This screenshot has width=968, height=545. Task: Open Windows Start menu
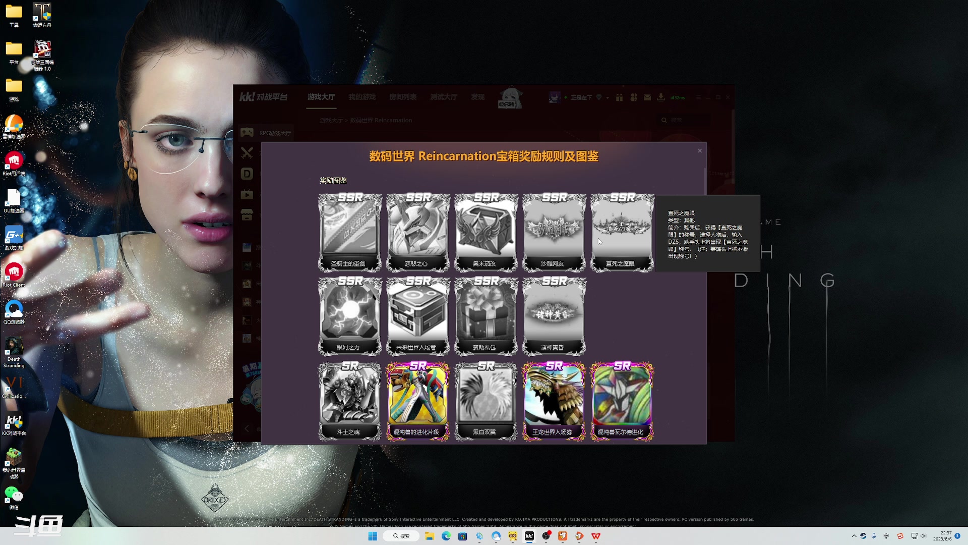(373, 536)
